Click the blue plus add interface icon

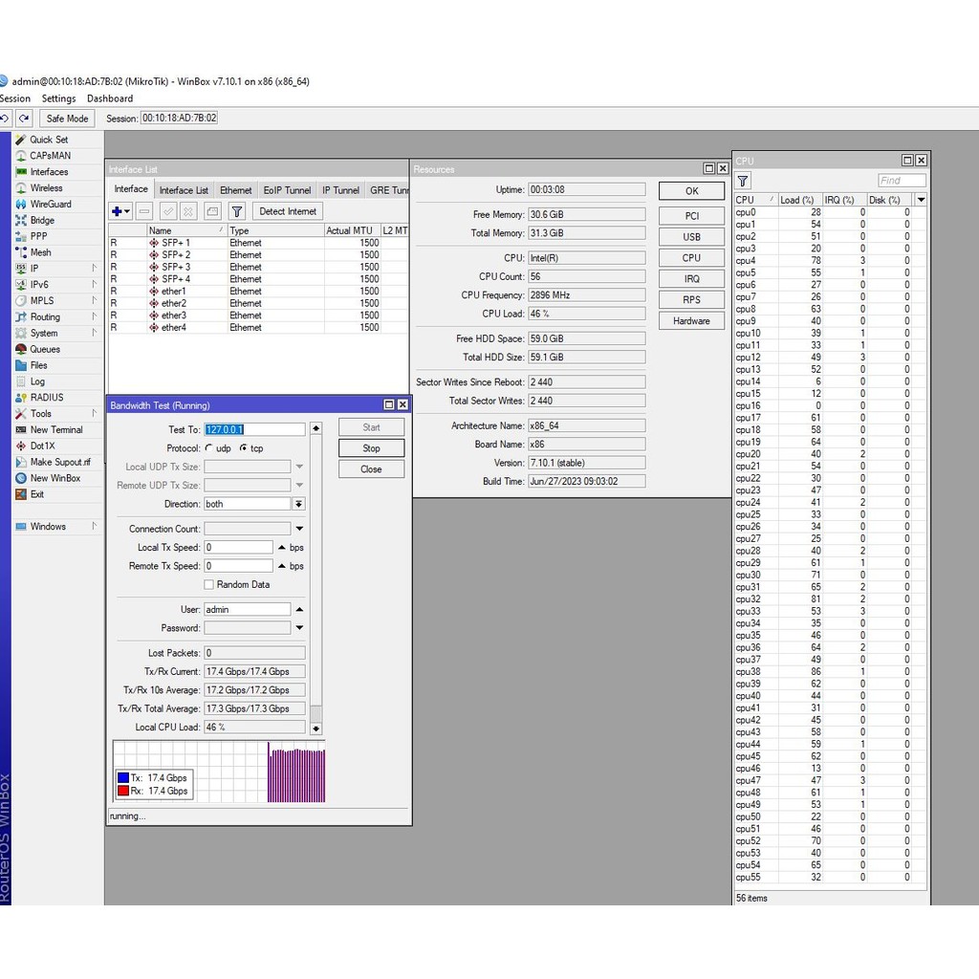click(117, 211)
